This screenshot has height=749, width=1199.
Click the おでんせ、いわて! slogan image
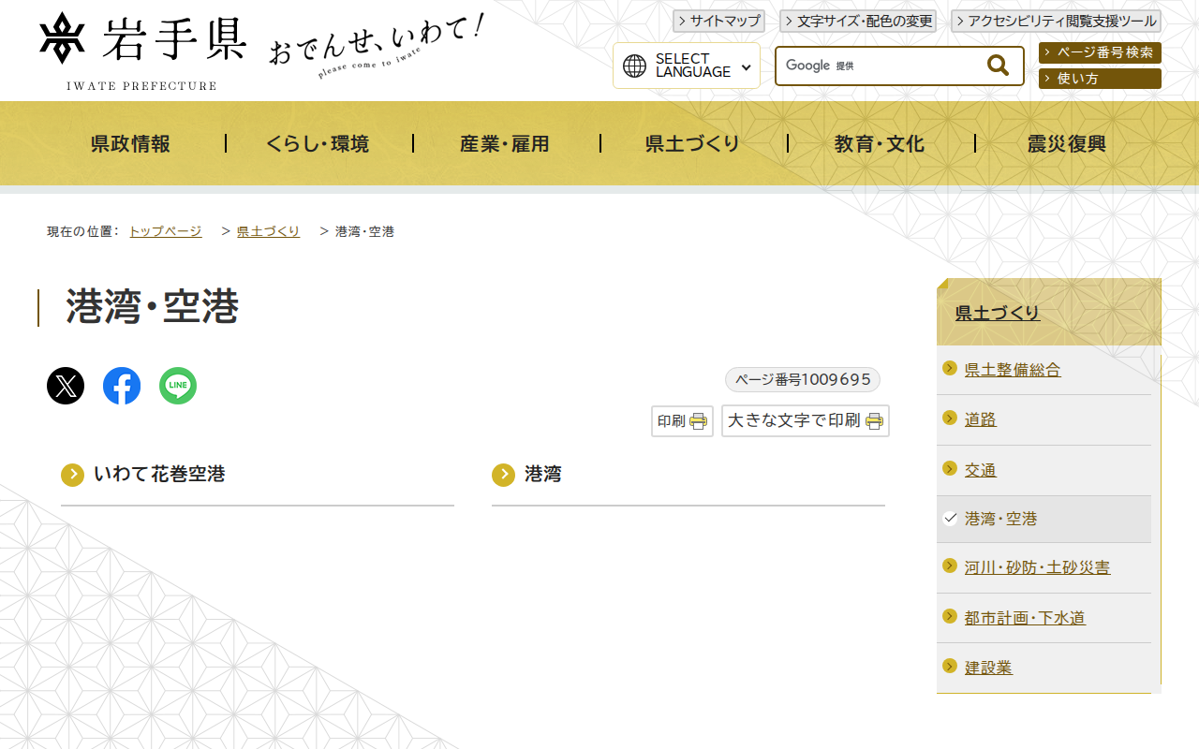tap(376, 46)
